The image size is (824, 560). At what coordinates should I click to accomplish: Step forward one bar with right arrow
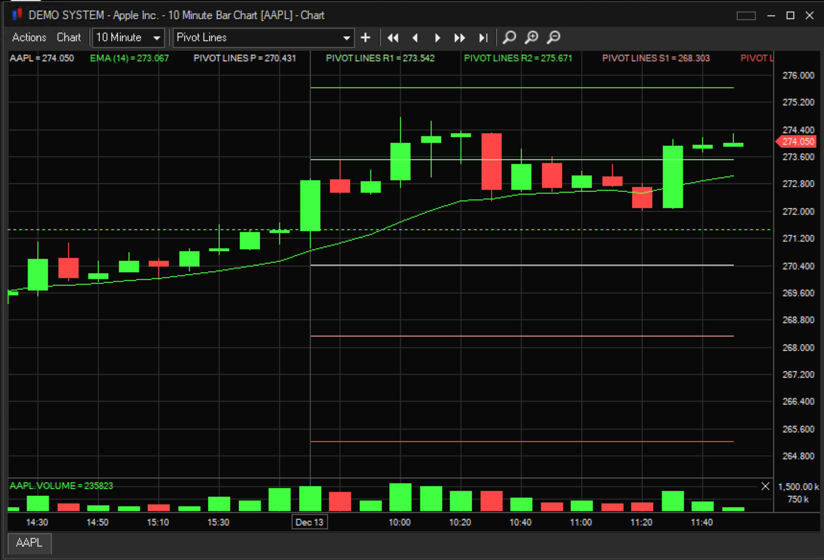pos(437,37)
